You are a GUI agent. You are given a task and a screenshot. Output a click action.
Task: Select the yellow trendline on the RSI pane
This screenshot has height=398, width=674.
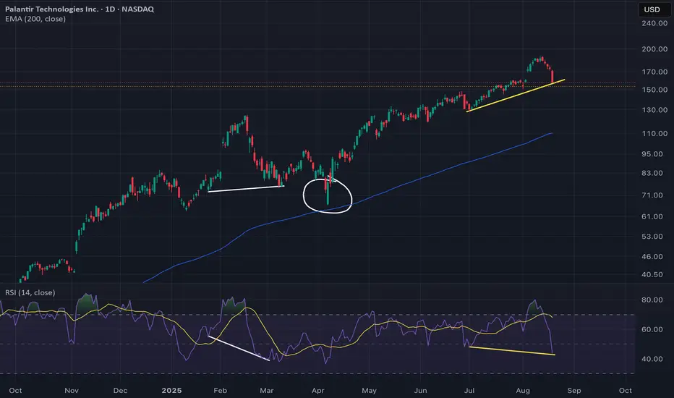(x=513, y=351)
